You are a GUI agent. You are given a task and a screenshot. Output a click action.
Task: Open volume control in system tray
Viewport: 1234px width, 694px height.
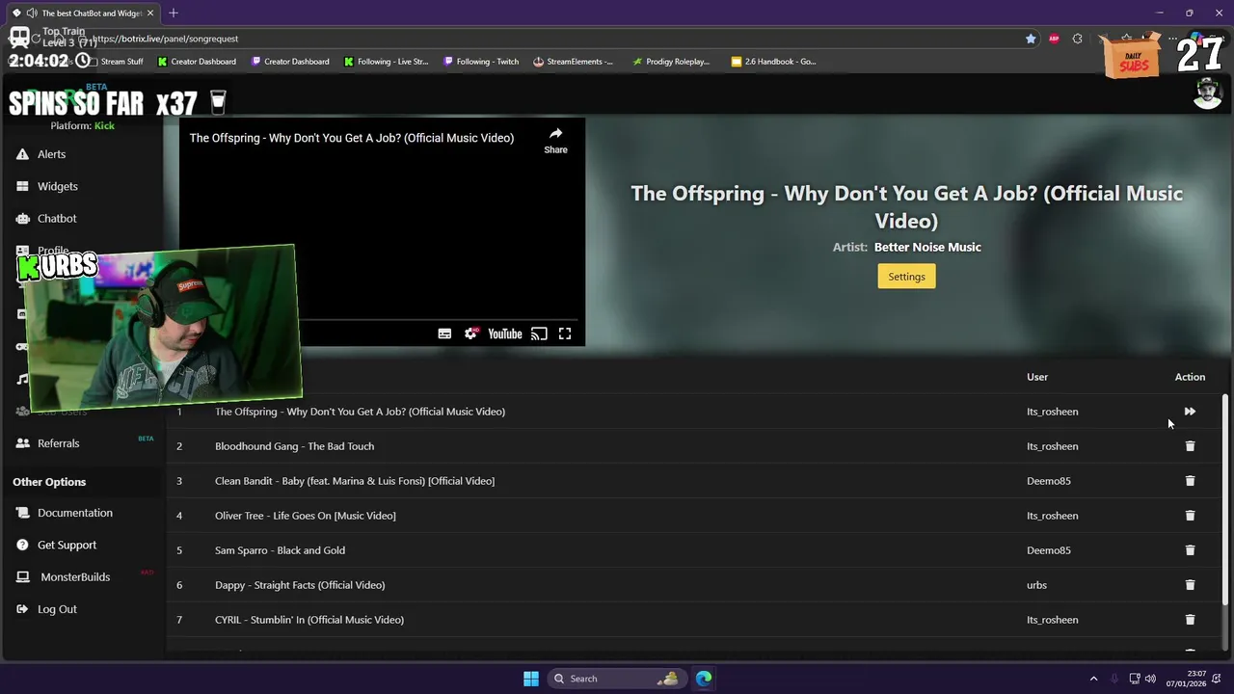(1150, 679)
